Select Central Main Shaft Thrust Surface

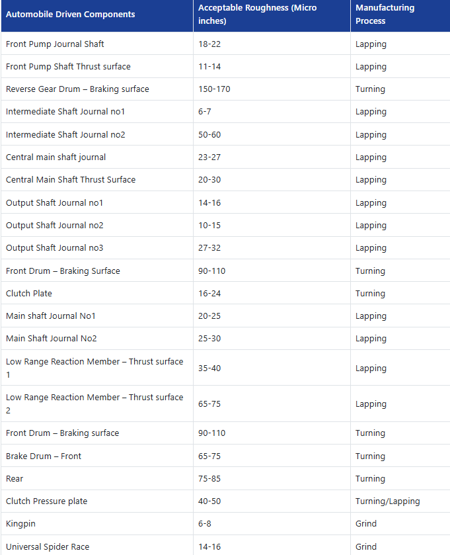coord(71,180)
